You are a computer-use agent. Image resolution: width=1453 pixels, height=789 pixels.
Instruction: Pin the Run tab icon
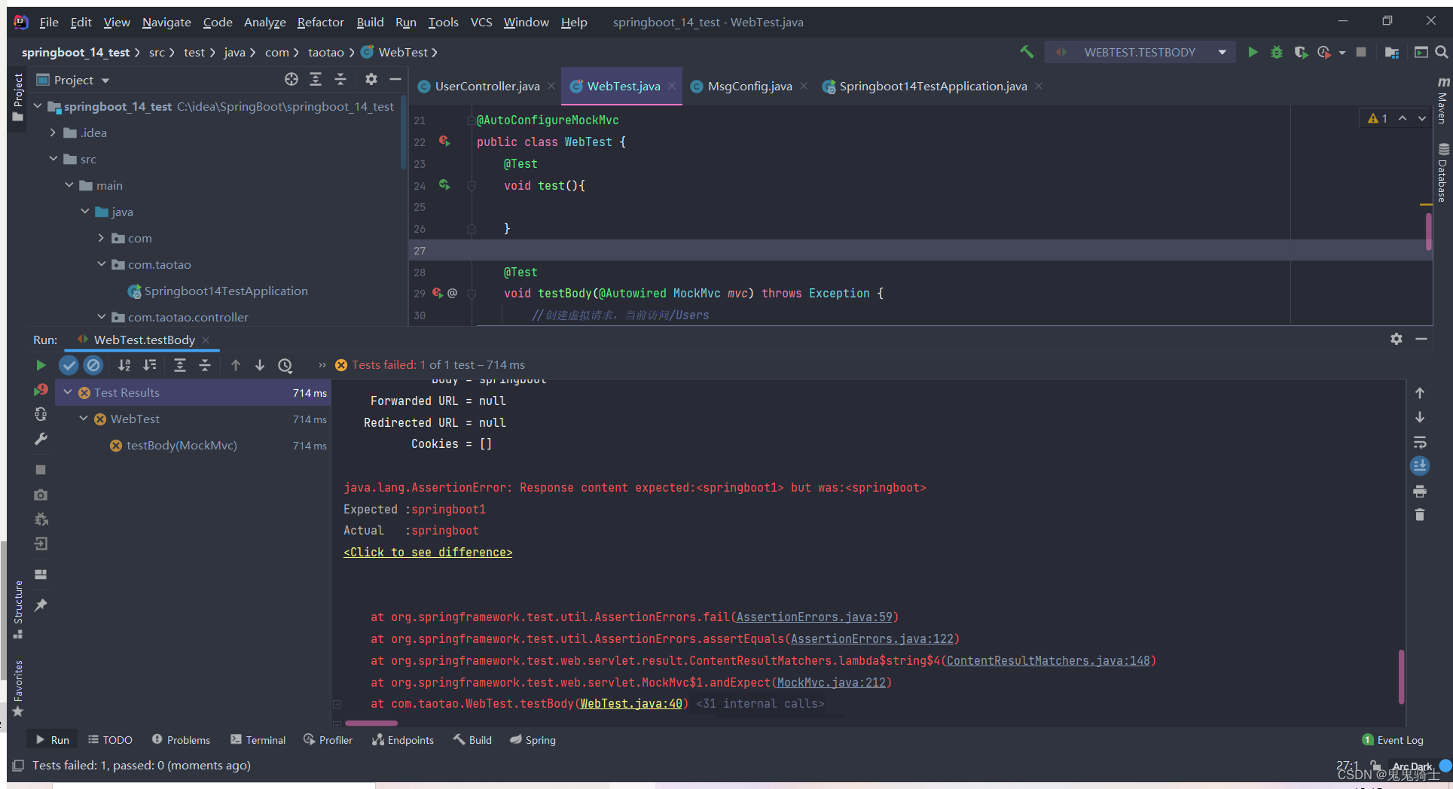41,605
